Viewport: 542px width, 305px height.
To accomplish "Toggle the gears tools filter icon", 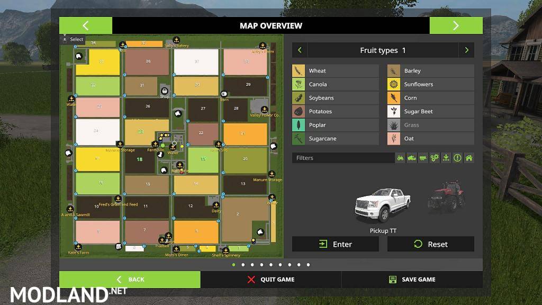I will [435, 158].
